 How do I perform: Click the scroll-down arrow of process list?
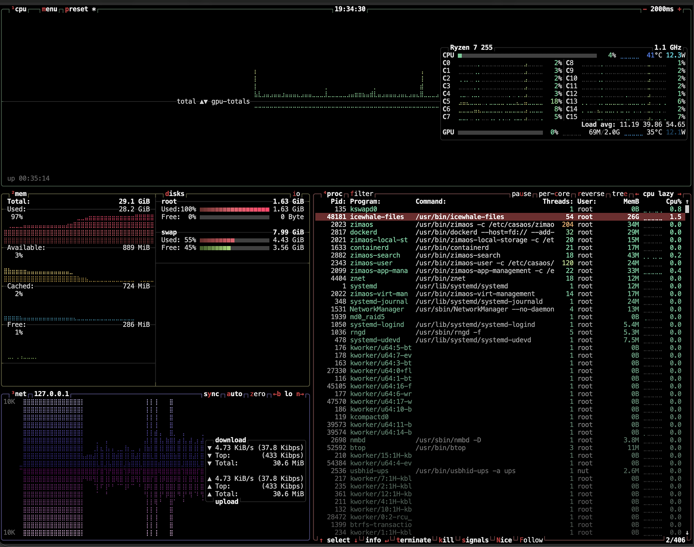coord(687,532)
